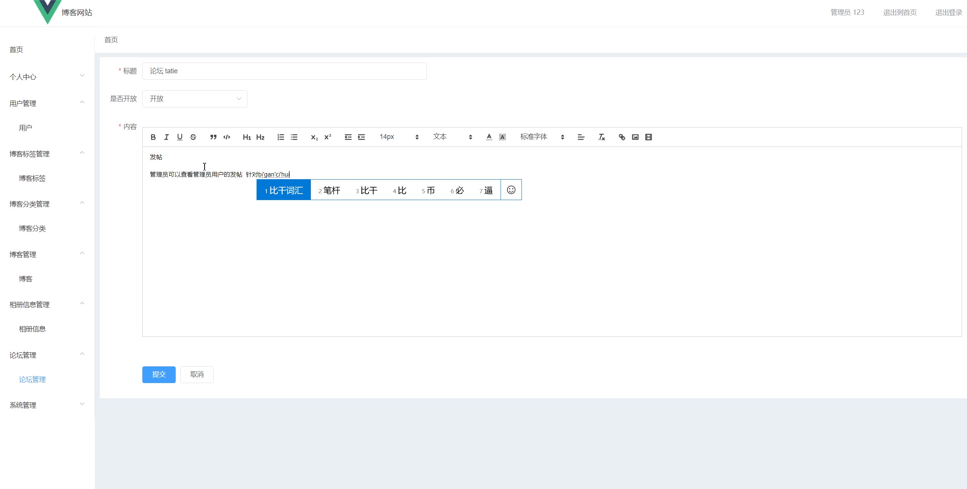Click 退出登录 link in header
The width and height of the screenshot is (967, 489).
(948, 13)
